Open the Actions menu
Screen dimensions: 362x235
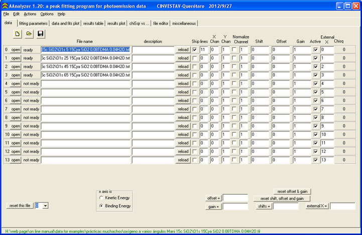(x=30, y=14)
